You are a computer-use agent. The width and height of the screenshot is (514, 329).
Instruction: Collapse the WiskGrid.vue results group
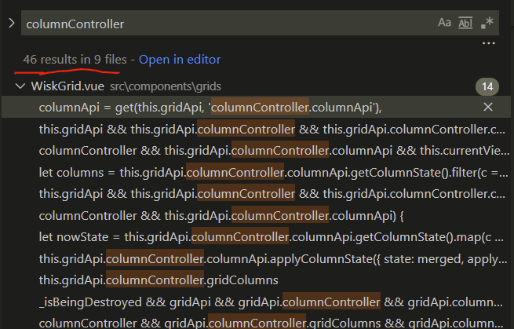(20, 86)
